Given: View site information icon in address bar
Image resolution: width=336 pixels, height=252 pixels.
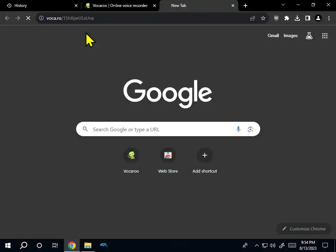Looking at the screenshot, I should (41, 18).
